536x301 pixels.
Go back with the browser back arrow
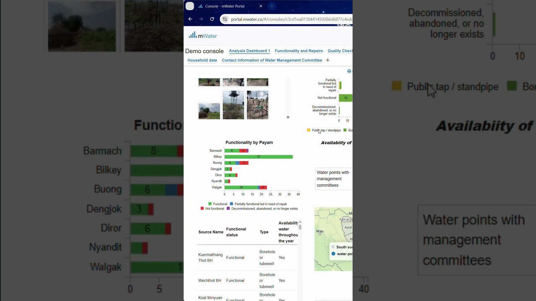tap(190, 19)
